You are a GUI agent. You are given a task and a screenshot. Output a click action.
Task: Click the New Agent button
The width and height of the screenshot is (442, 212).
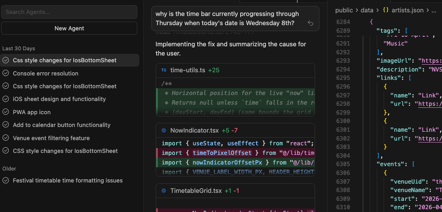coord(69,28)
